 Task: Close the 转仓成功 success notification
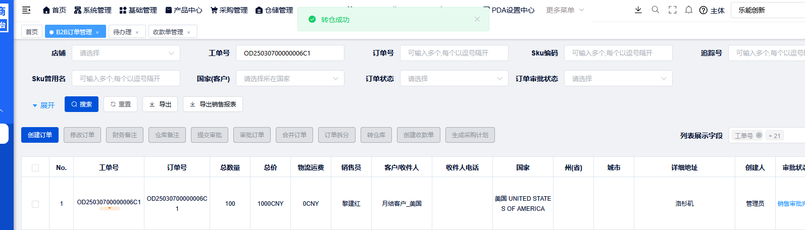(477, 19)
